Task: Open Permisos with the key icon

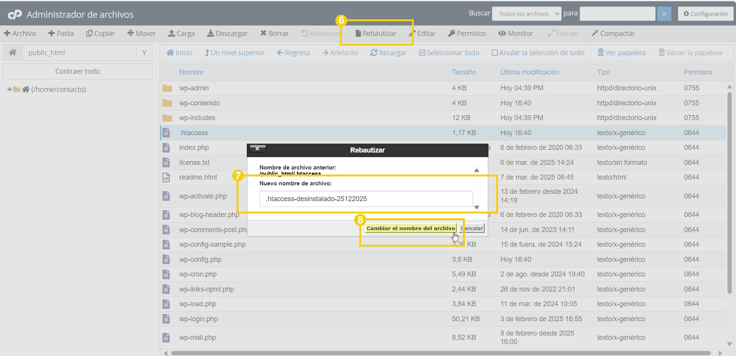Action: [451, 34]
